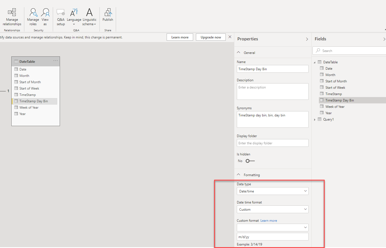Click the DateTable table icon in Fields
The image size is (386, 248).
320,62
